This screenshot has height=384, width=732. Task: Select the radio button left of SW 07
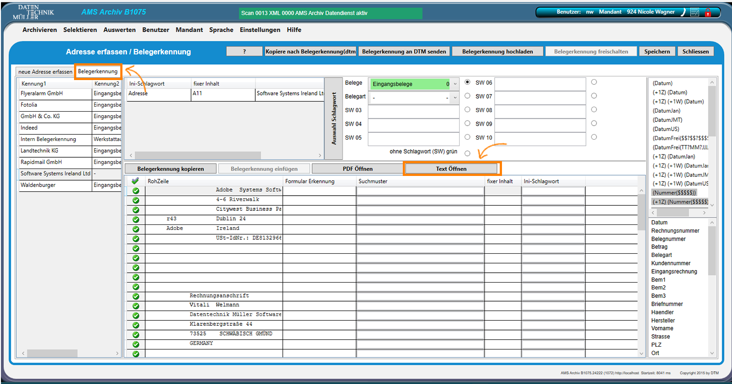[468, 96]
